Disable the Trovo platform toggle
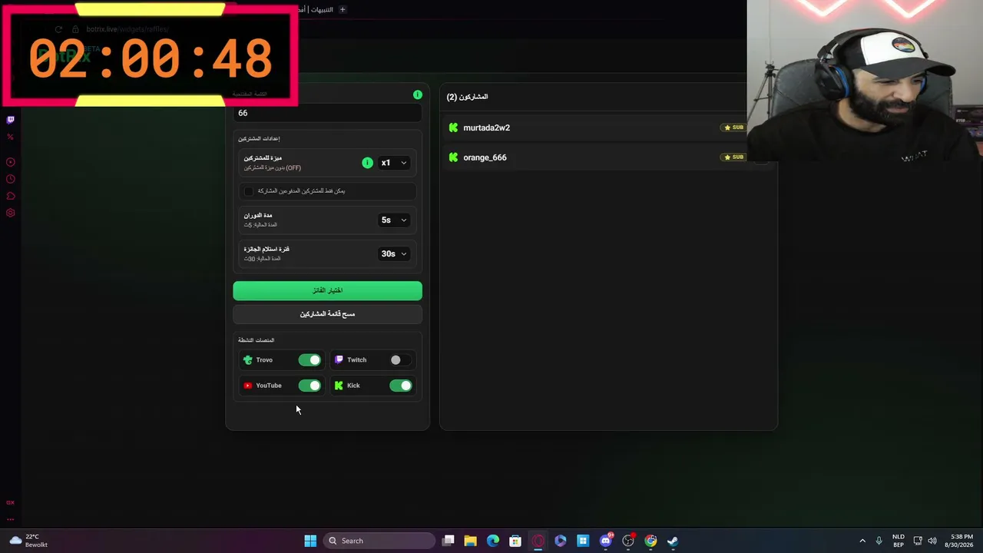Viewport: 983px width, 553px height. coord(309,360)
